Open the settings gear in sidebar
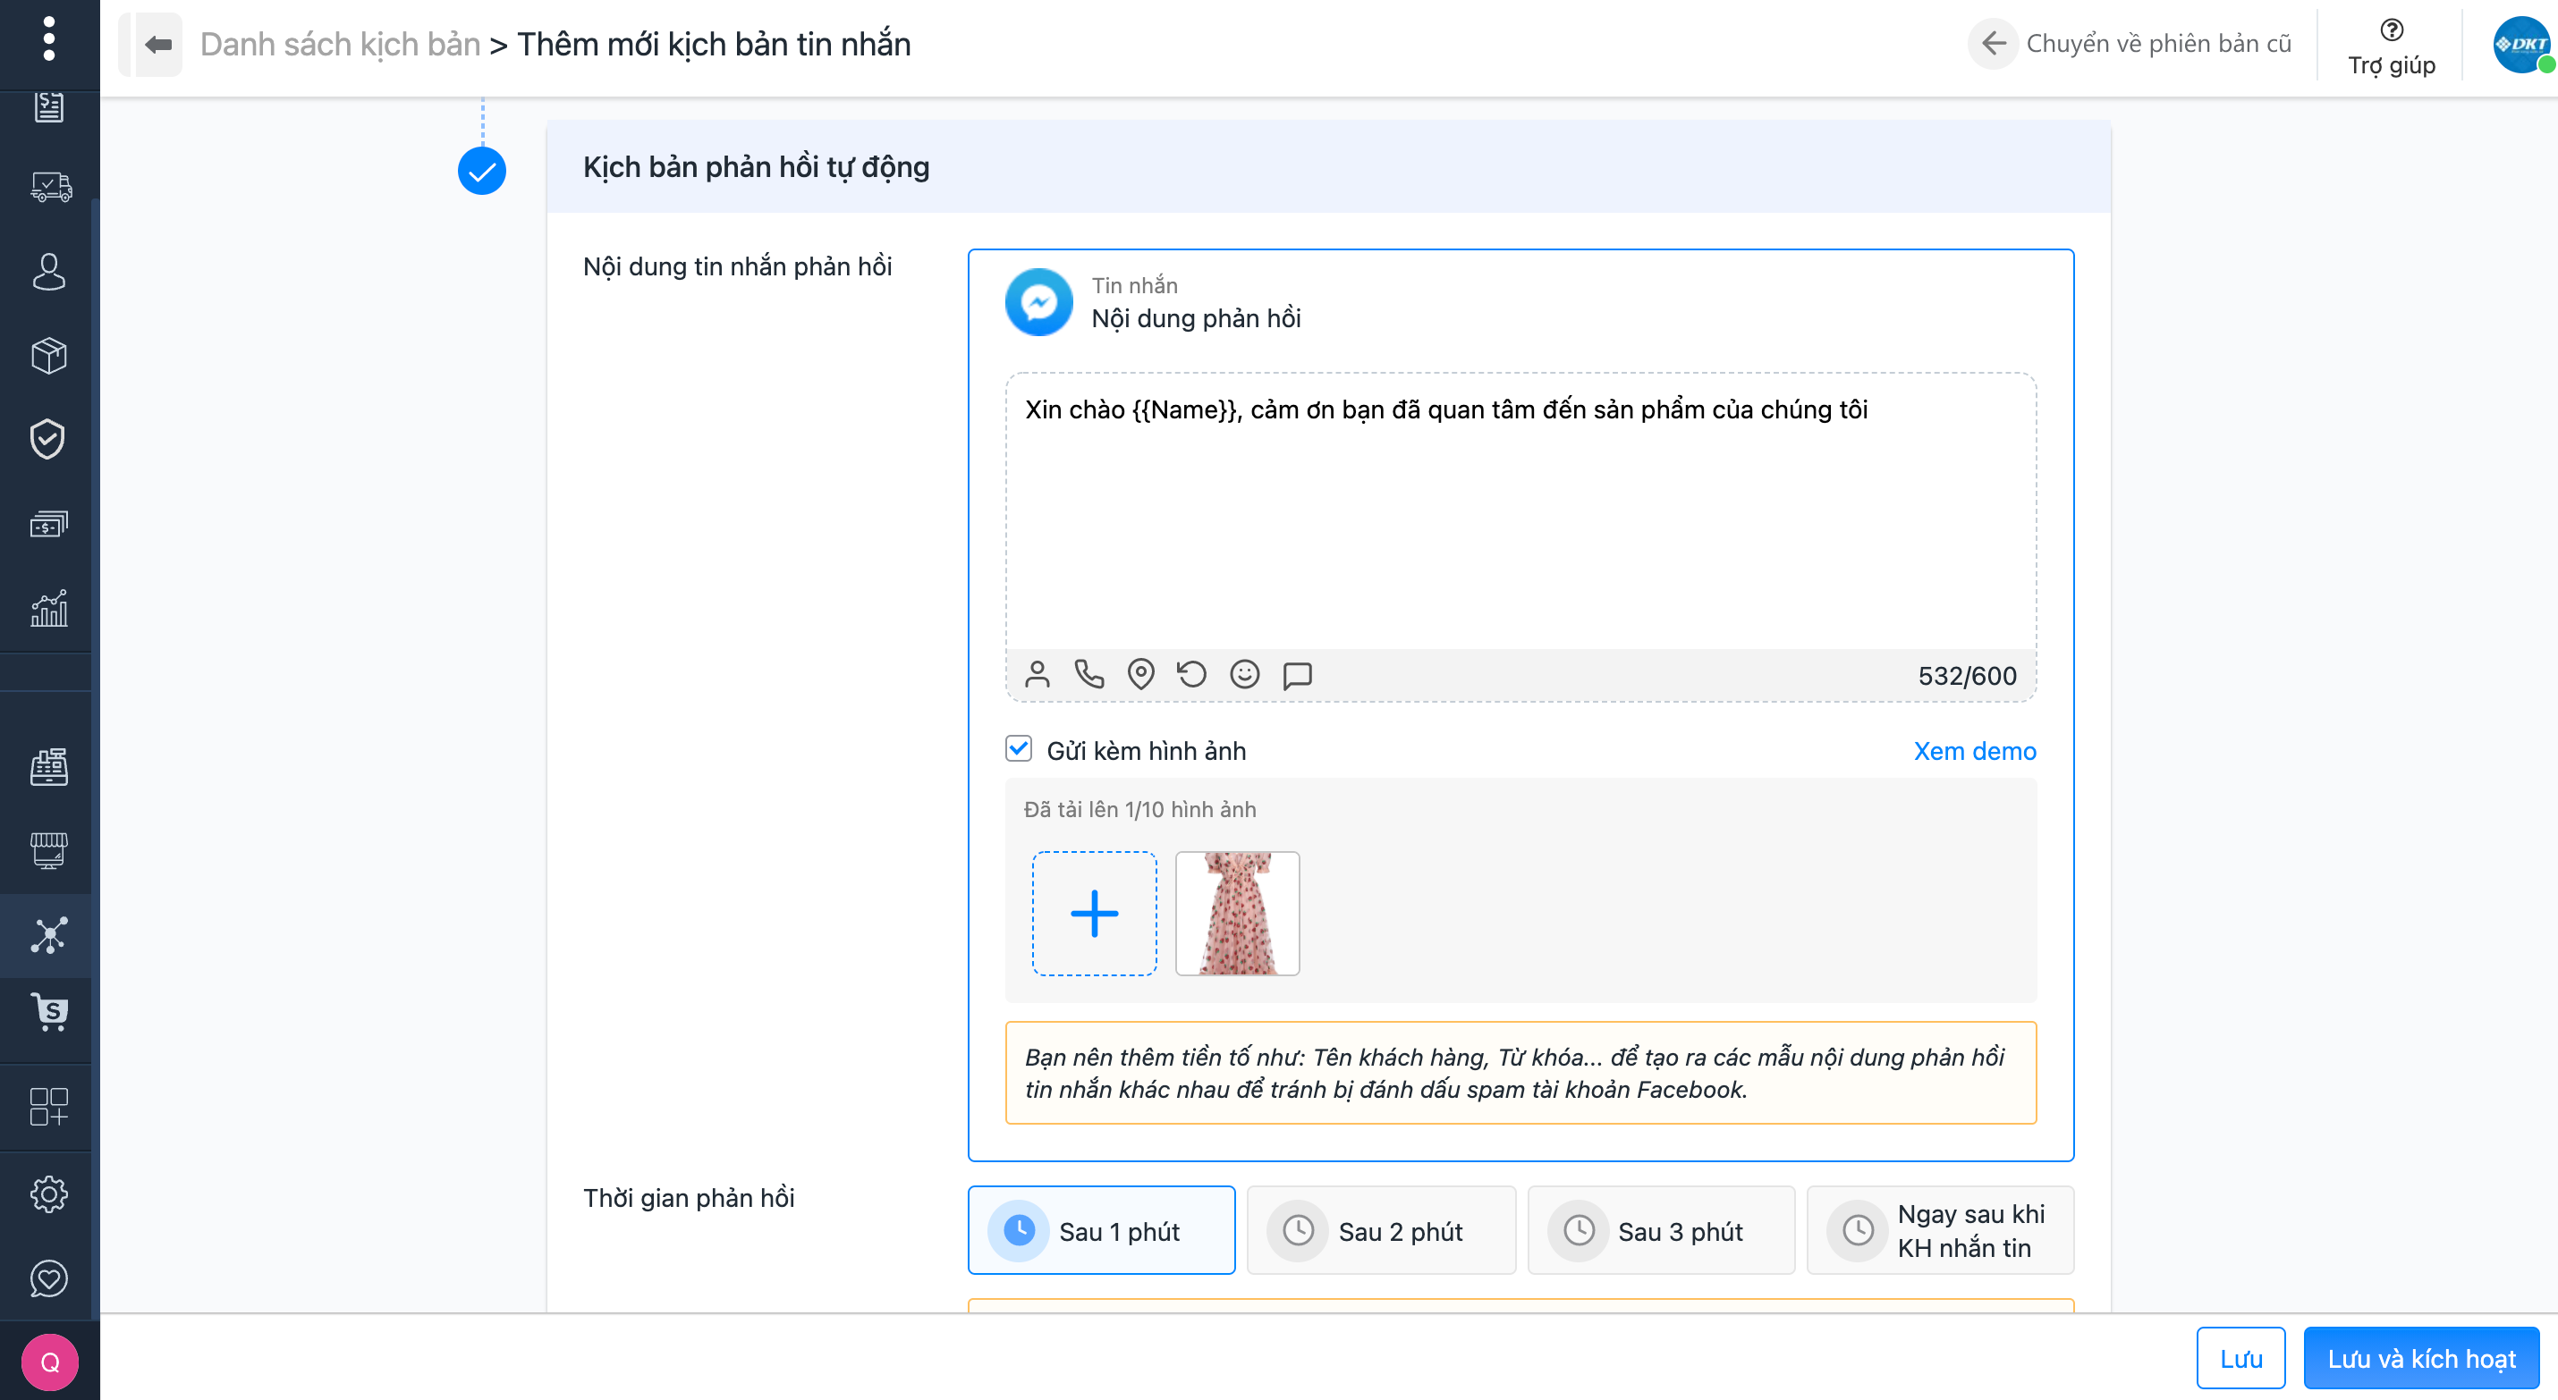 pos(48,1193)
